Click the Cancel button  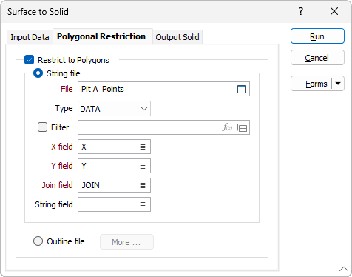317,58
